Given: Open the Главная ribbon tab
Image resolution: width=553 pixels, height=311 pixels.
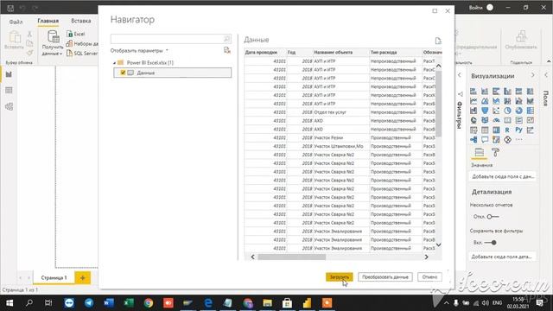Looking at the screenshot, I should click(48, 21).
